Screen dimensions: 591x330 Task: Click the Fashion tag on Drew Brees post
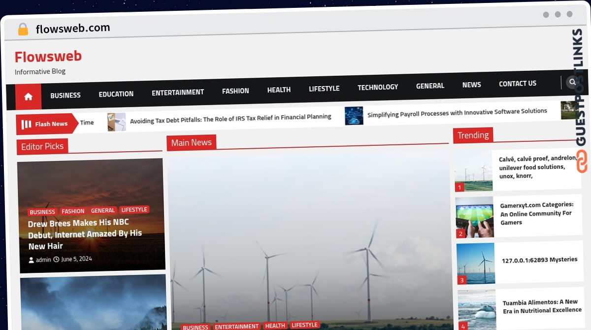73,211
